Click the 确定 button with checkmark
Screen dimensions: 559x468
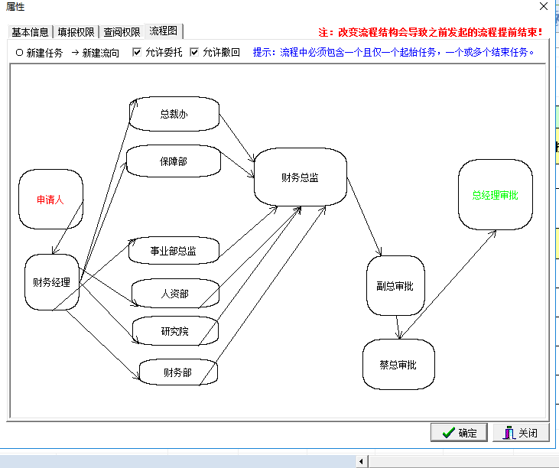[x=459, y=433]
